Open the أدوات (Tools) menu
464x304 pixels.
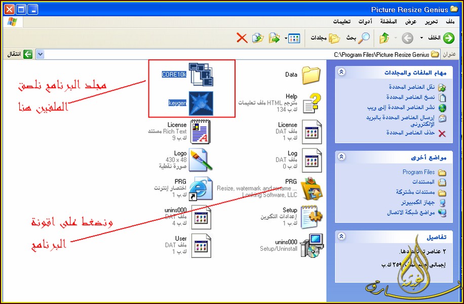coord(365,22)
